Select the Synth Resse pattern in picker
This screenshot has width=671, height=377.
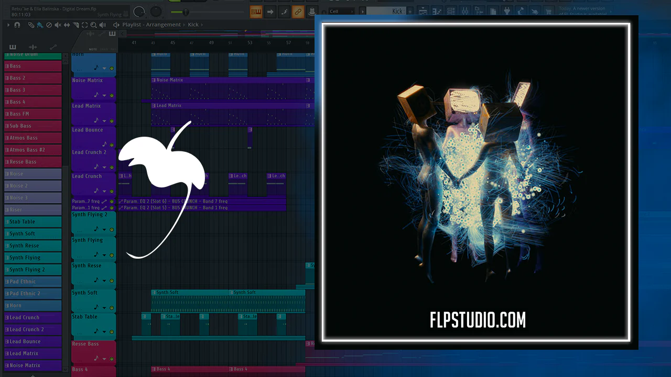tap(33, 246)
